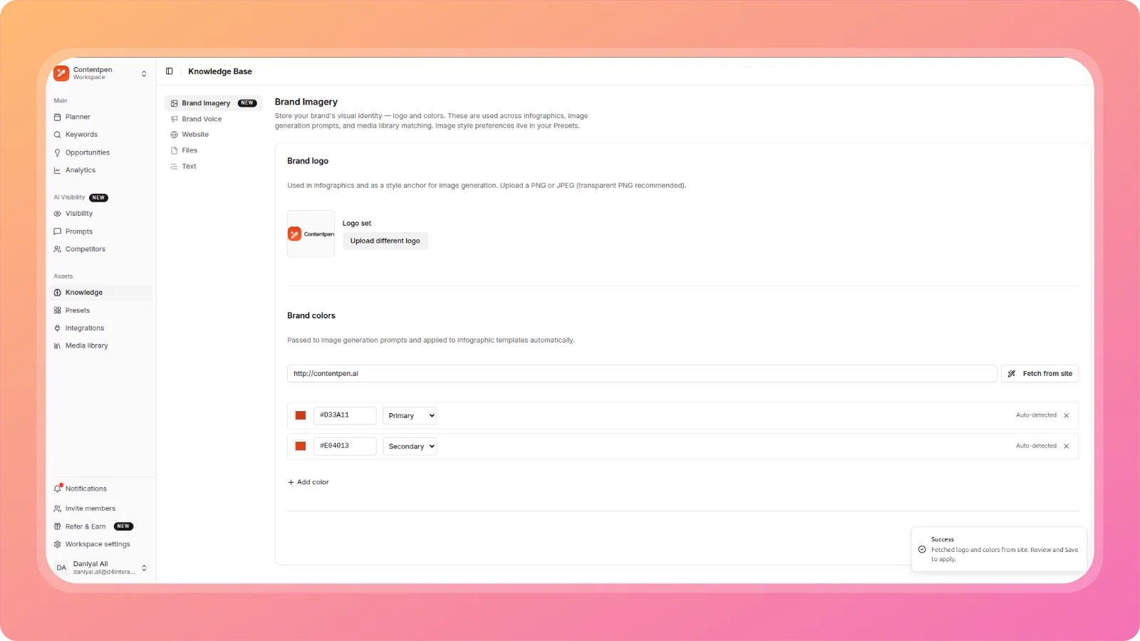This screenshot has width=1140, height=641.
Task: Click the Workspace settings gear icon
Action: tap(58, 544)
